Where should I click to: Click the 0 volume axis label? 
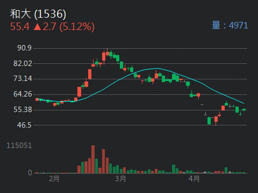30,173
